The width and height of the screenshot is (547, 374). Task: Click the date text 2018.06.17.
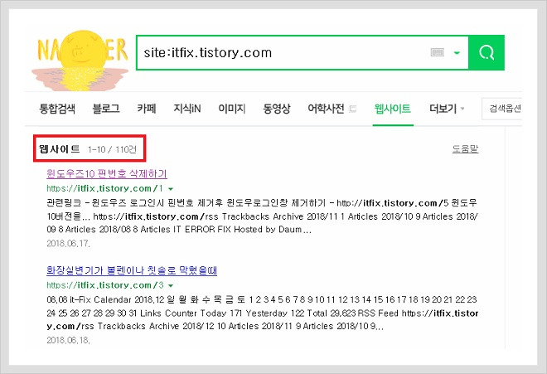tap(68, 244)
